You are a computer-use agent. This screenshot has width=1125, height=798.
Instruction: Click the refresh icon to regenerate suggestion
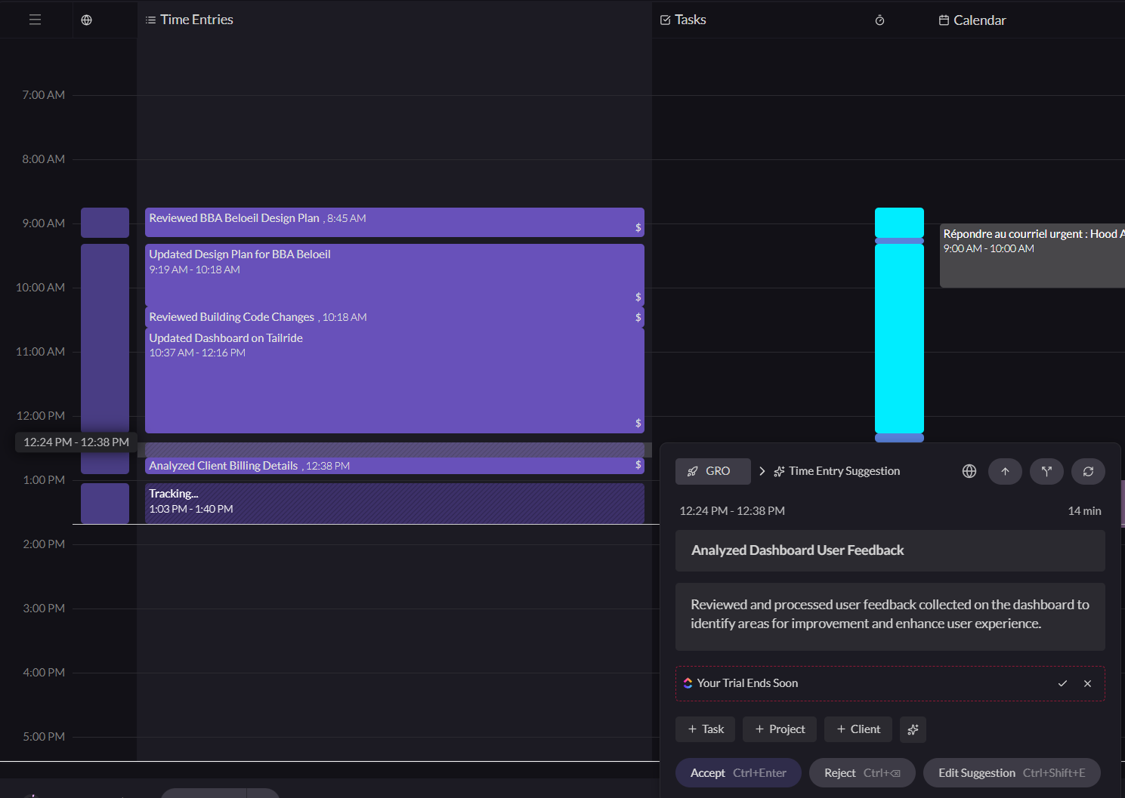1088,471
